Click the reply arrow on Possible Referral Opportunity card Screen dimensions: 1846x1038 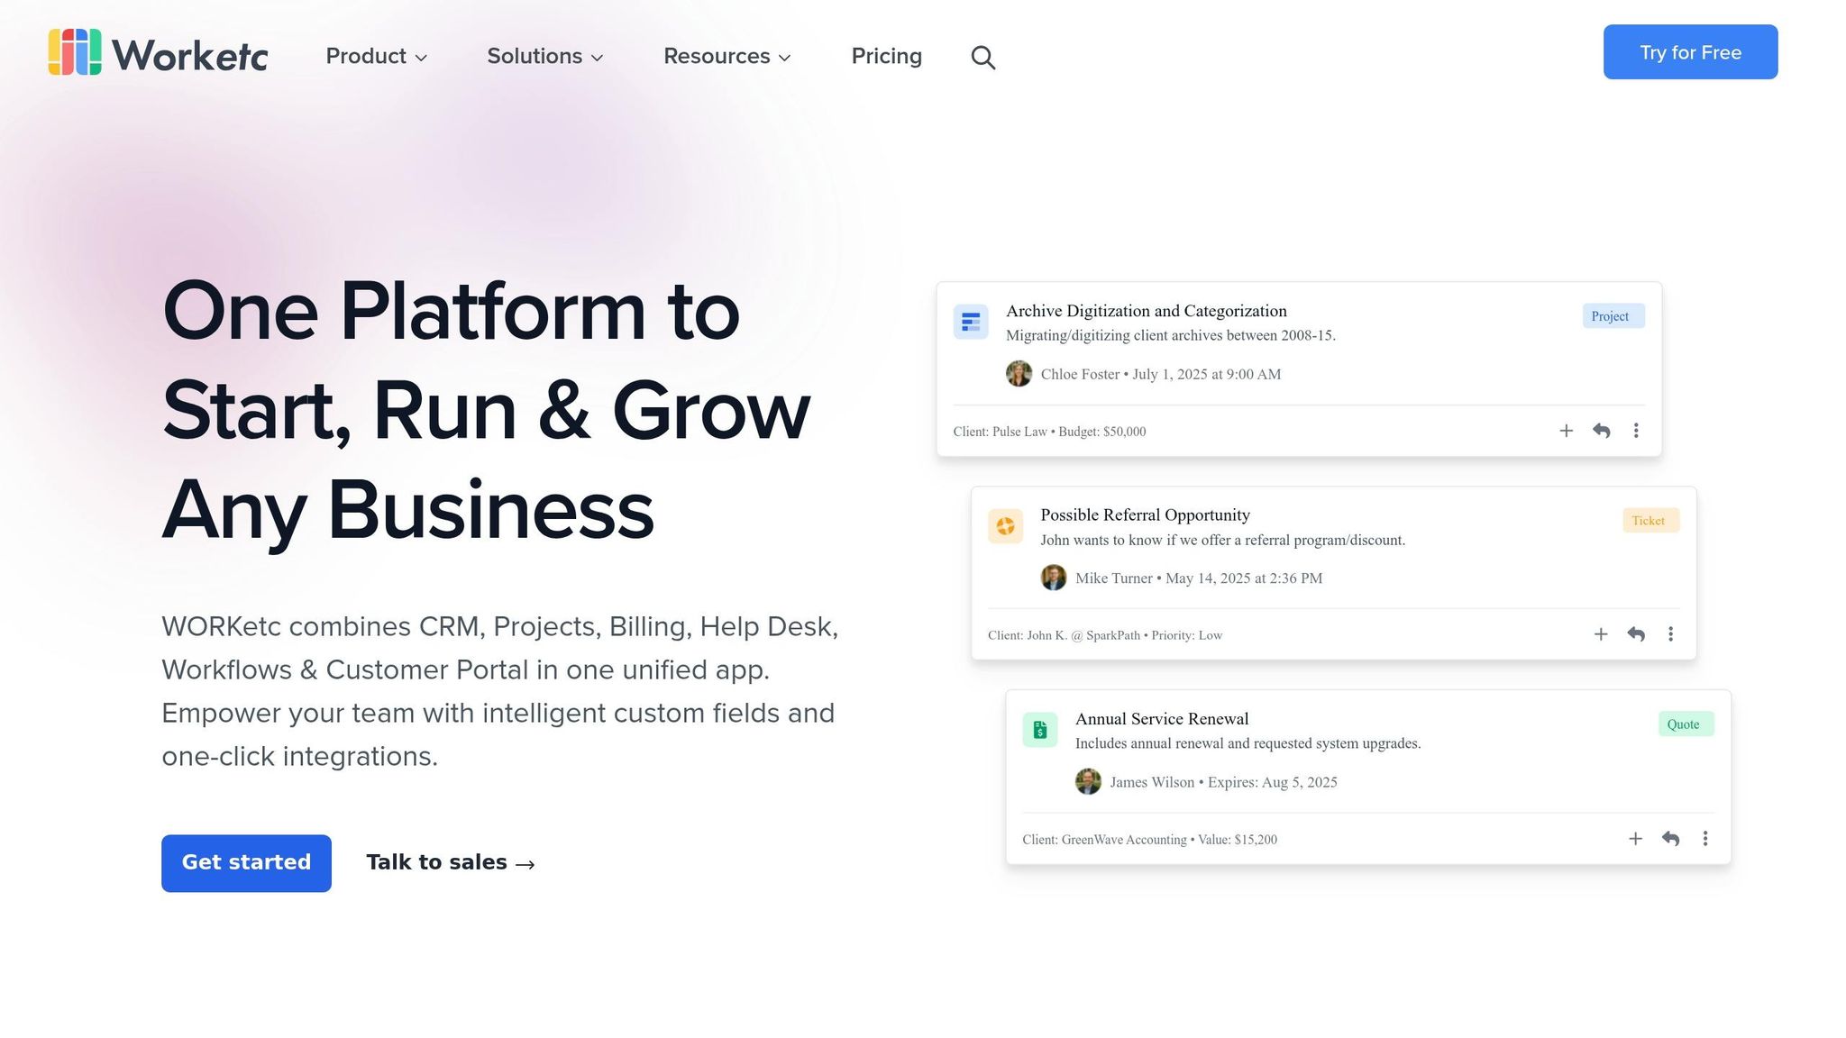(x=1636, y=634)
